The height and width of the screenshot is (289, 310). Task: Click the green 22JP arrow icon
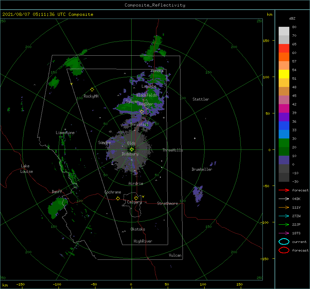284,224
